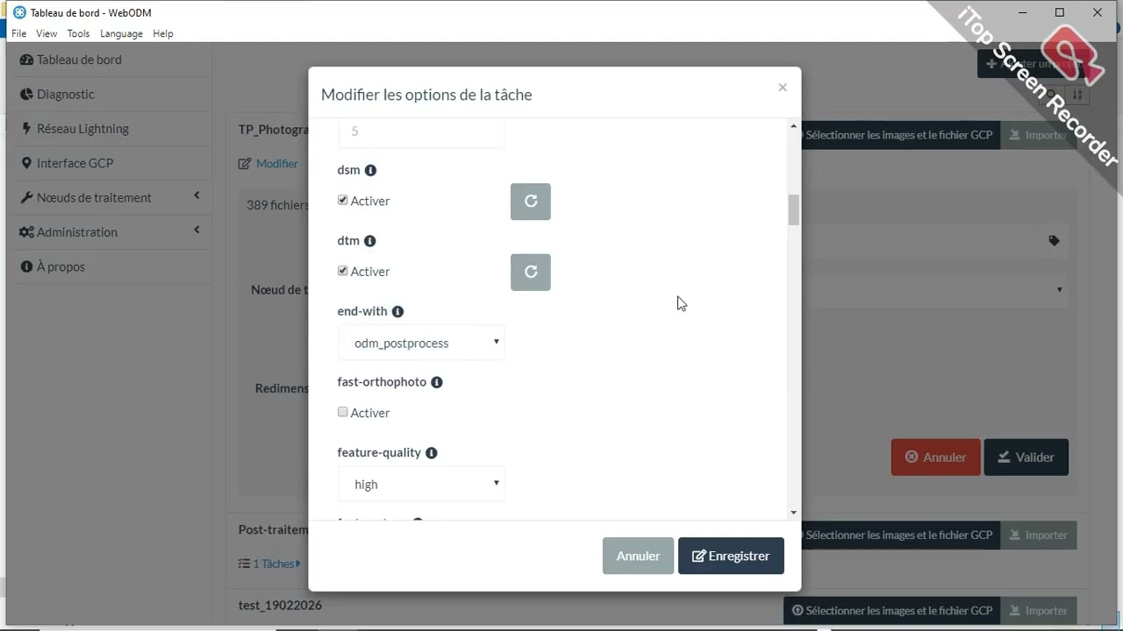Click the dialog scrollbar down arrow
The width and height of the screenshot is (1123, 631).
coord(793,513)
